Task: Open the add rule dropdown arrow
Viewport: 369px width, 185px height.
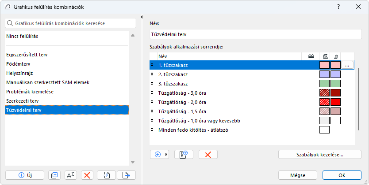Action: [x=166, y=154]
